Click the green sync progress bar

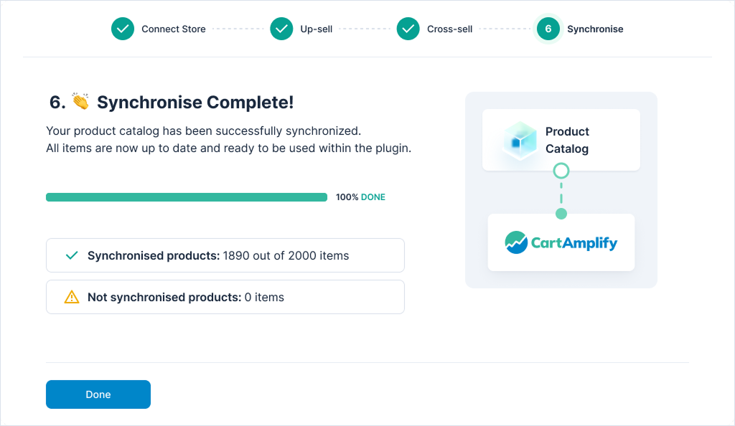tap(187, 197)
